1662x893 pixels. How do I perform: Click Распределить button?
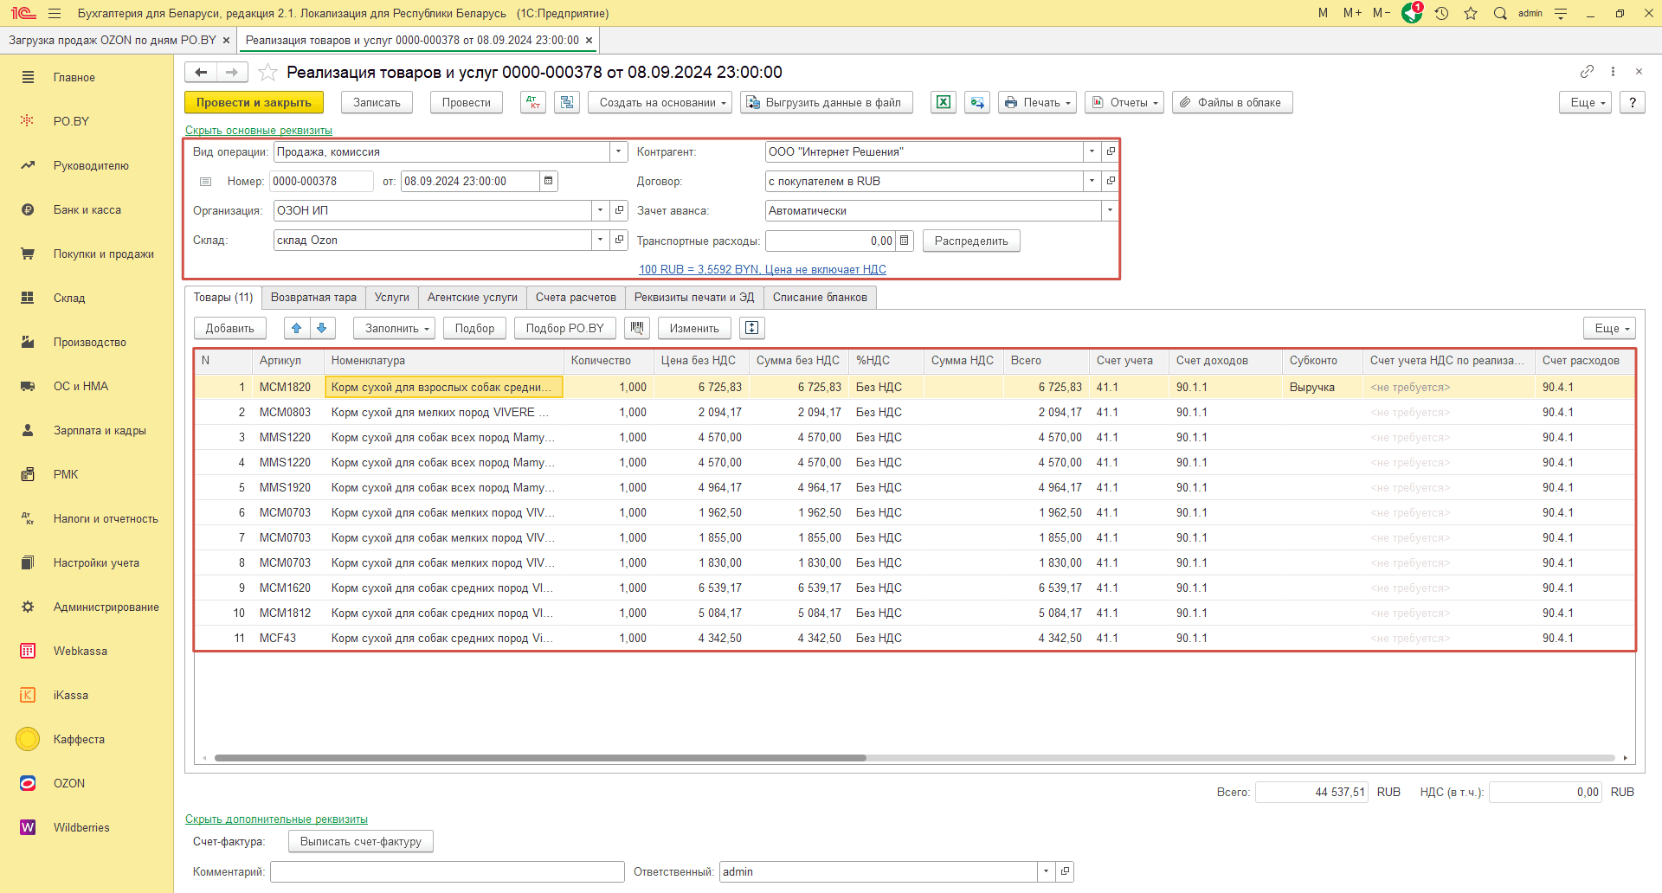(x=971, y=241)
